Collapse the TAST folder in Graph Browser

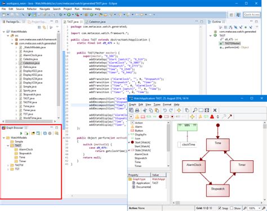point(8,146)
